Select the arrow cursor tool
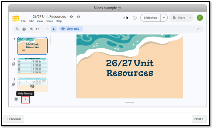This screenshot has height=129, width=213. 54,29
